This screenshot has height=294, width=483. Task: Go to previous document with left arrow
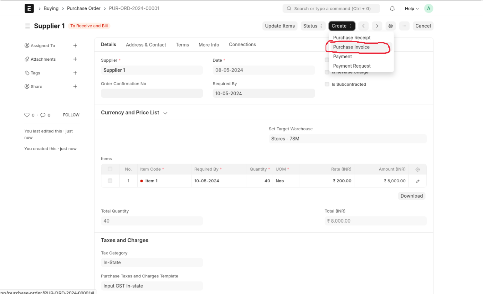363,26
